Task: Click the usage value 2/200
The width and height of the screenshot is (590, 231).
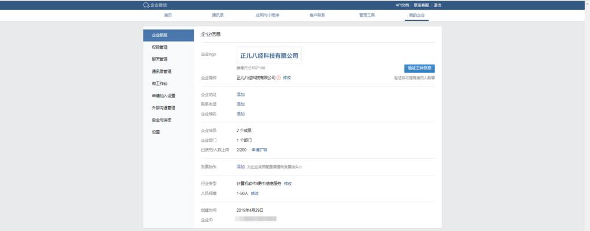Action: [242, 150]
